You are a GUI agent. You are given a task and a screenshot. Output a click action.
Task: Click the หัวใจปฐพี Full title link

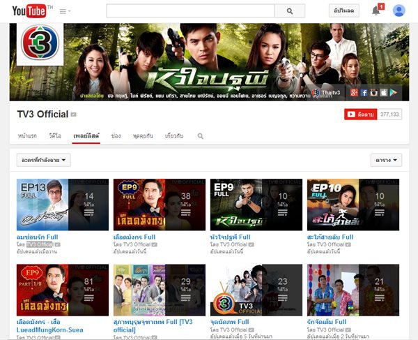pos(231,237)
